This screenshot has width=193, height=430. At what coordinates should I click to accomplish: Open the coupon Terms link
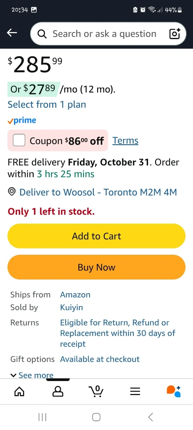click(125, 141)
